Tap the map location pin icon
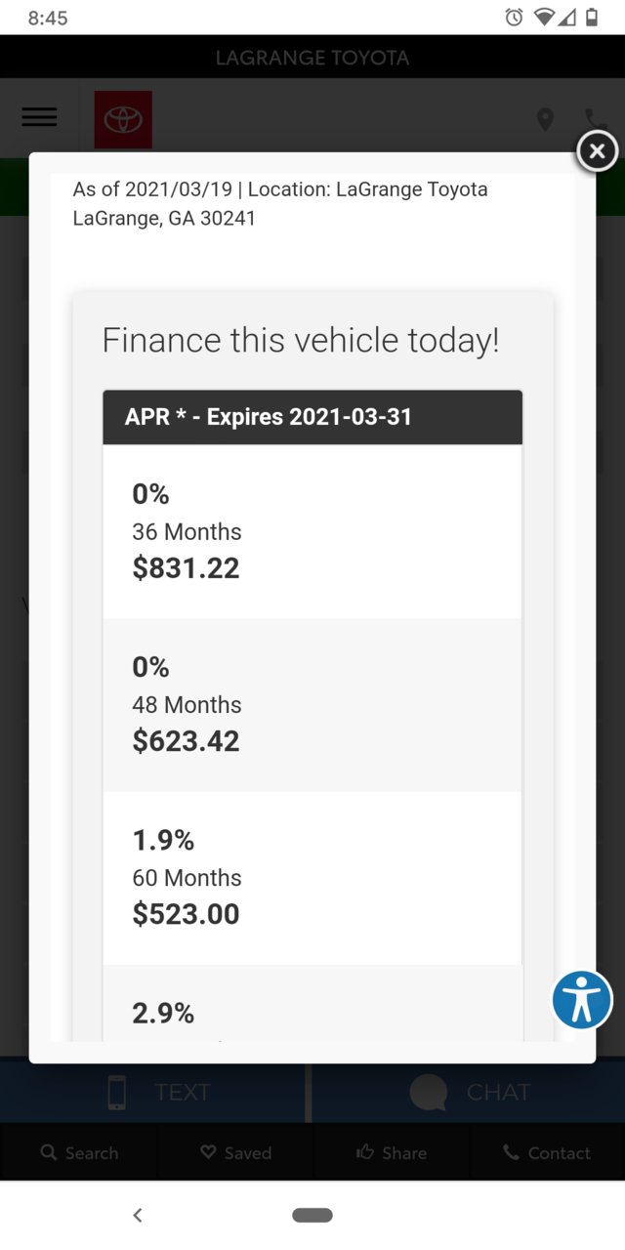The height and width of the screenshot is (1250, 625). click(546, 120)
